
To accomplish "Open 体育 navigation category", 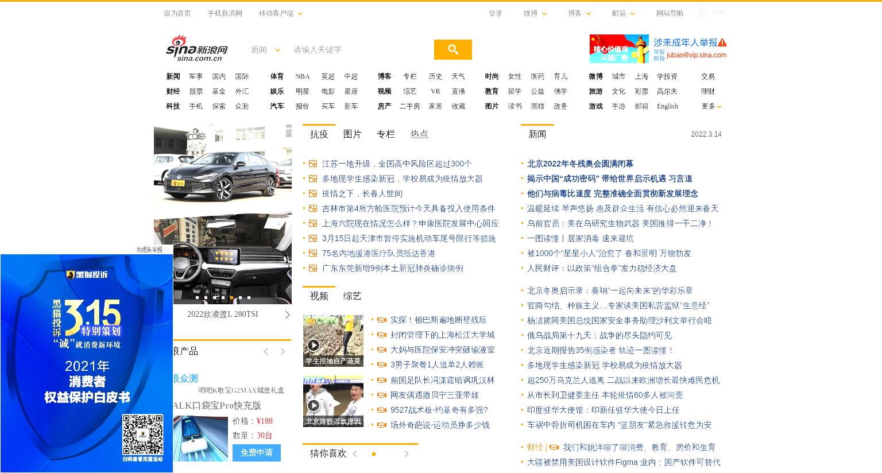I will point(277,76).
